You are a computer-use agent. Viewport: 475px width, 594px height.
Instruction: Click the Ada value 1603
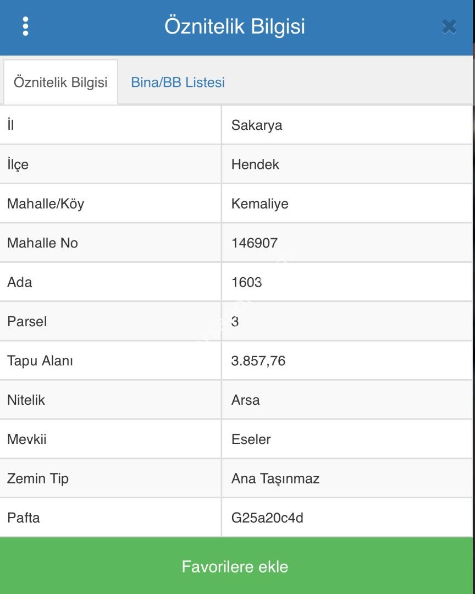click(x=247, y=282)
